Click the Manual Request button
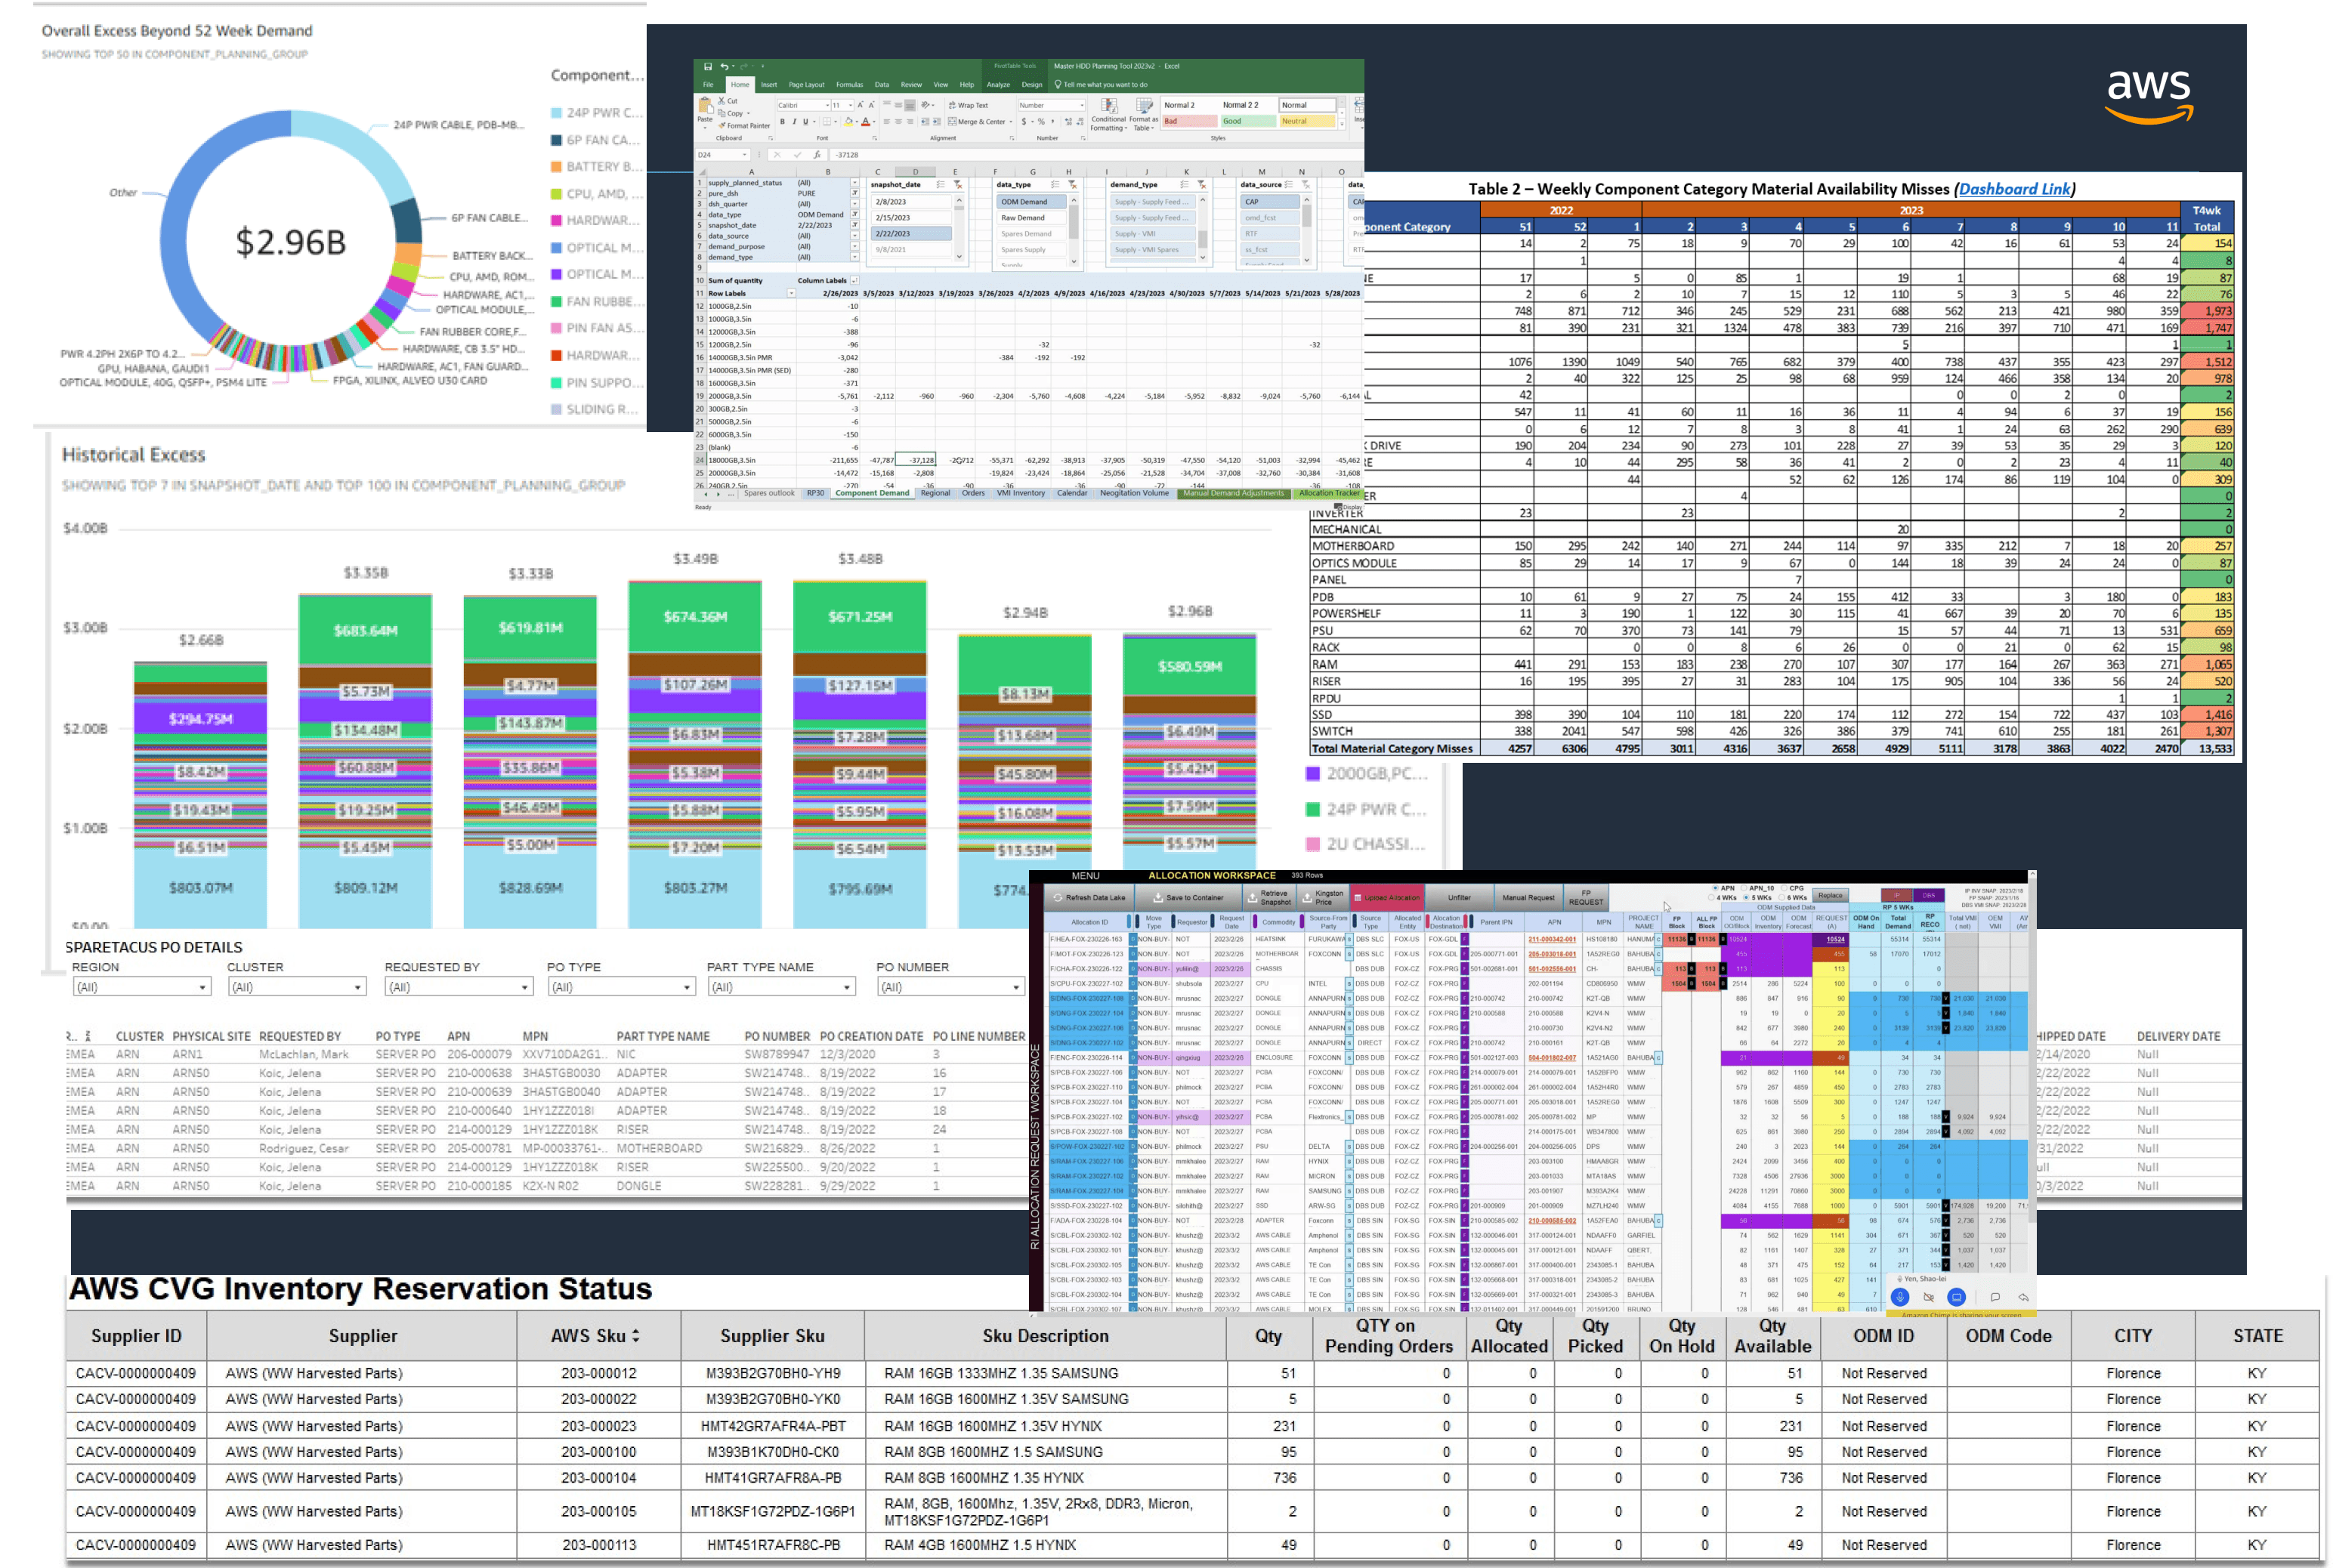2333x1568 pixels. (x=1528, y=898)
